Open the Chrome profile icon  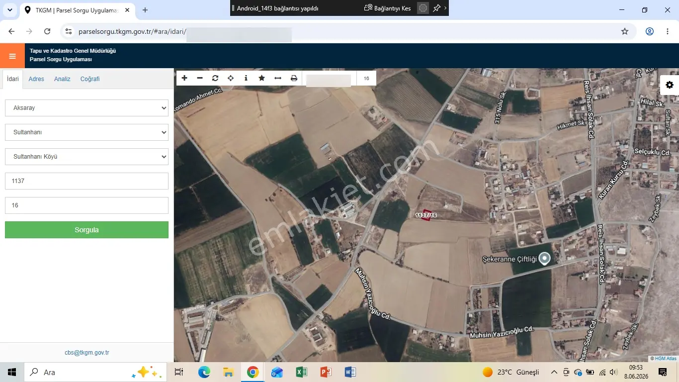pyautogui.click(x=650, y=31)
